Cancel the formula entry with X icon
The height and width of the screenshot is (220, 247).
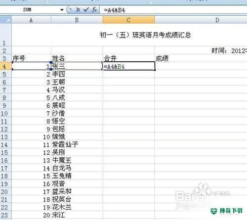pos(78,10)
